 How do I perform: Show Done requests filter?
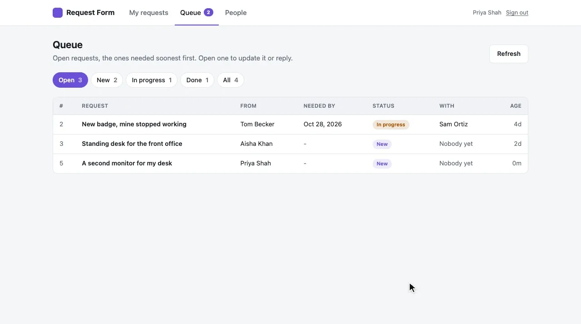[x=197, y=80]
